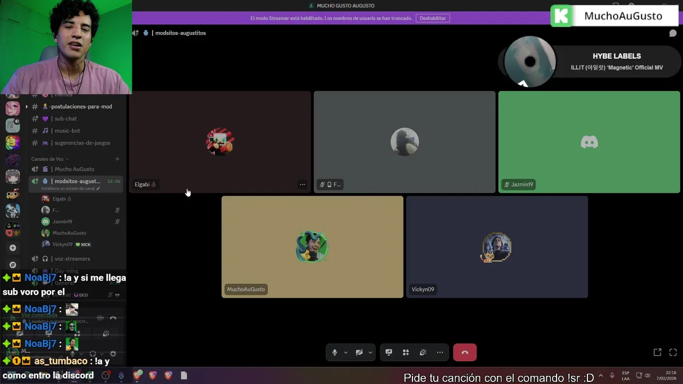The image size is (683, 384).
Task: Turn on camera in call bar
Action: (359, 353)
